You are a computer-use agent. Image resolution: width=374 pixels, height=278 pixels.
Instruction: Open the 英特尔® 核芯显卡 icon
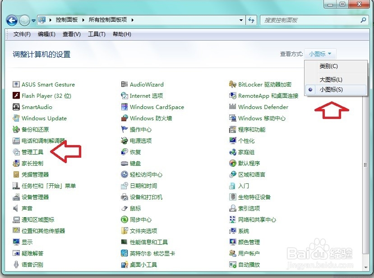tap(124, 253)
